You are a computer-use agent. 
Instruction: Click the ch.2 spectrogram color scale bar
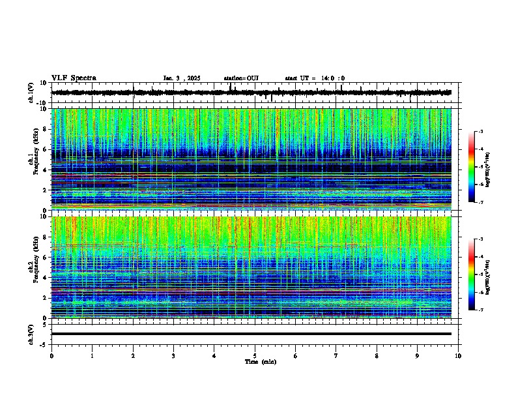pos(472,274)
